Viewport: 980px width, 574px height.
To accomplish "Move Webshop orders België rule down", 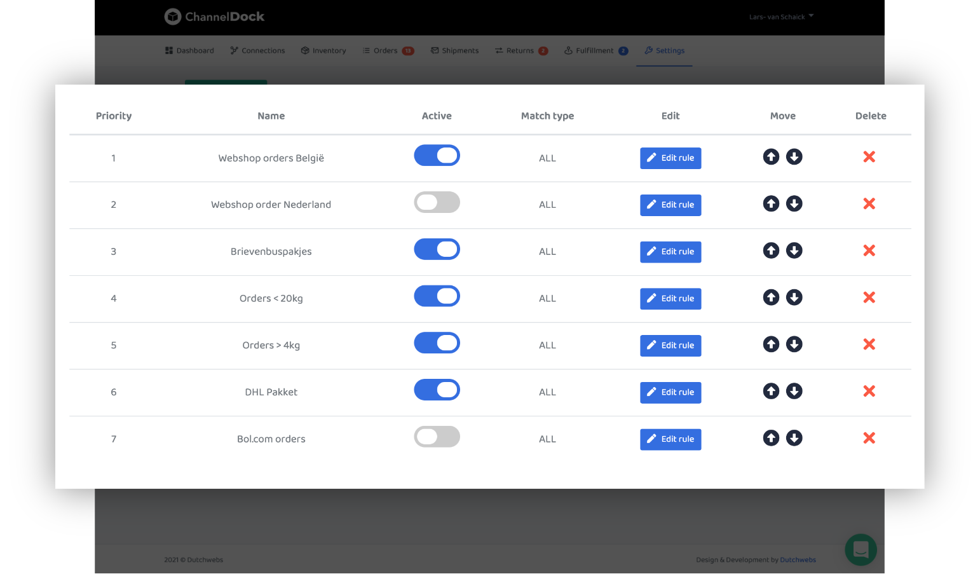I will (x=794, y=156).
